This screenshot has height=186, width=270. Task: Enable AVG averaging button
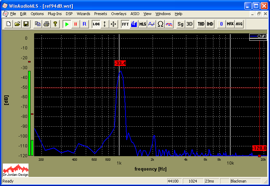pos(239,24)
